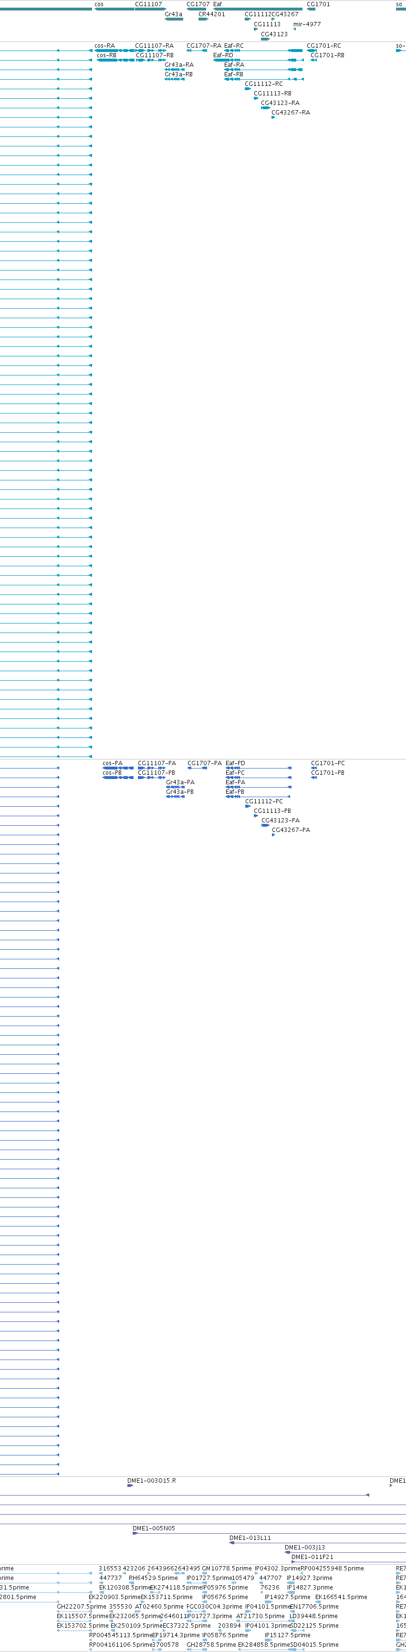The height and width of the screenshot is (1652, 406).
Task: Select the cos-PA protein feature
Action: click(x=118, y=769)
